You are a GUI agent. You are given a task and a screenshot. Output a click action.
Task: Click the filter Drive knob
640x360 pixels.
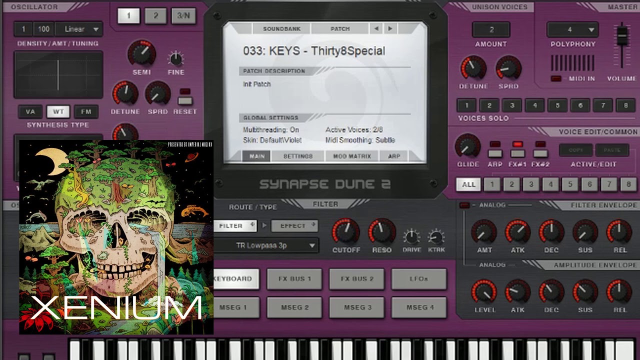point(411,236)
